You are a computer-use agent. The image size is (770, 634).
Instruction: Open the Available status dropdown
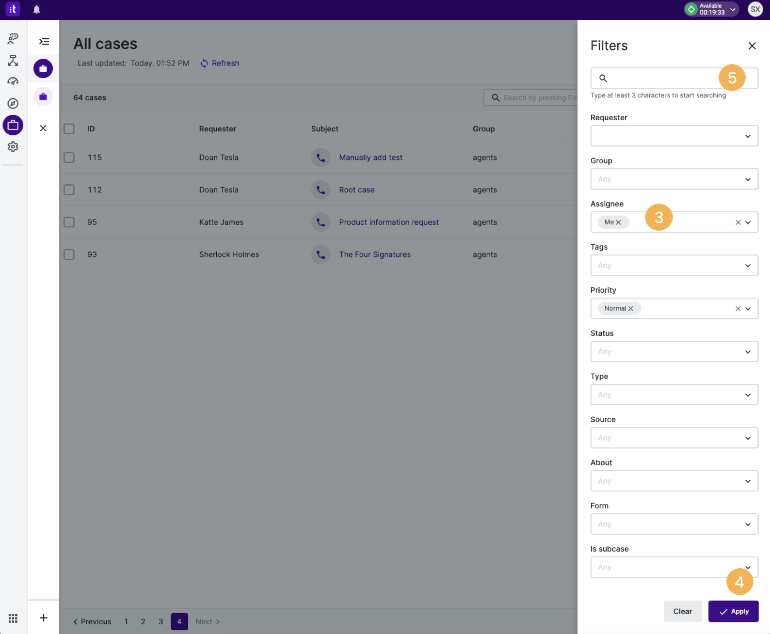click(x=711, y=9)
